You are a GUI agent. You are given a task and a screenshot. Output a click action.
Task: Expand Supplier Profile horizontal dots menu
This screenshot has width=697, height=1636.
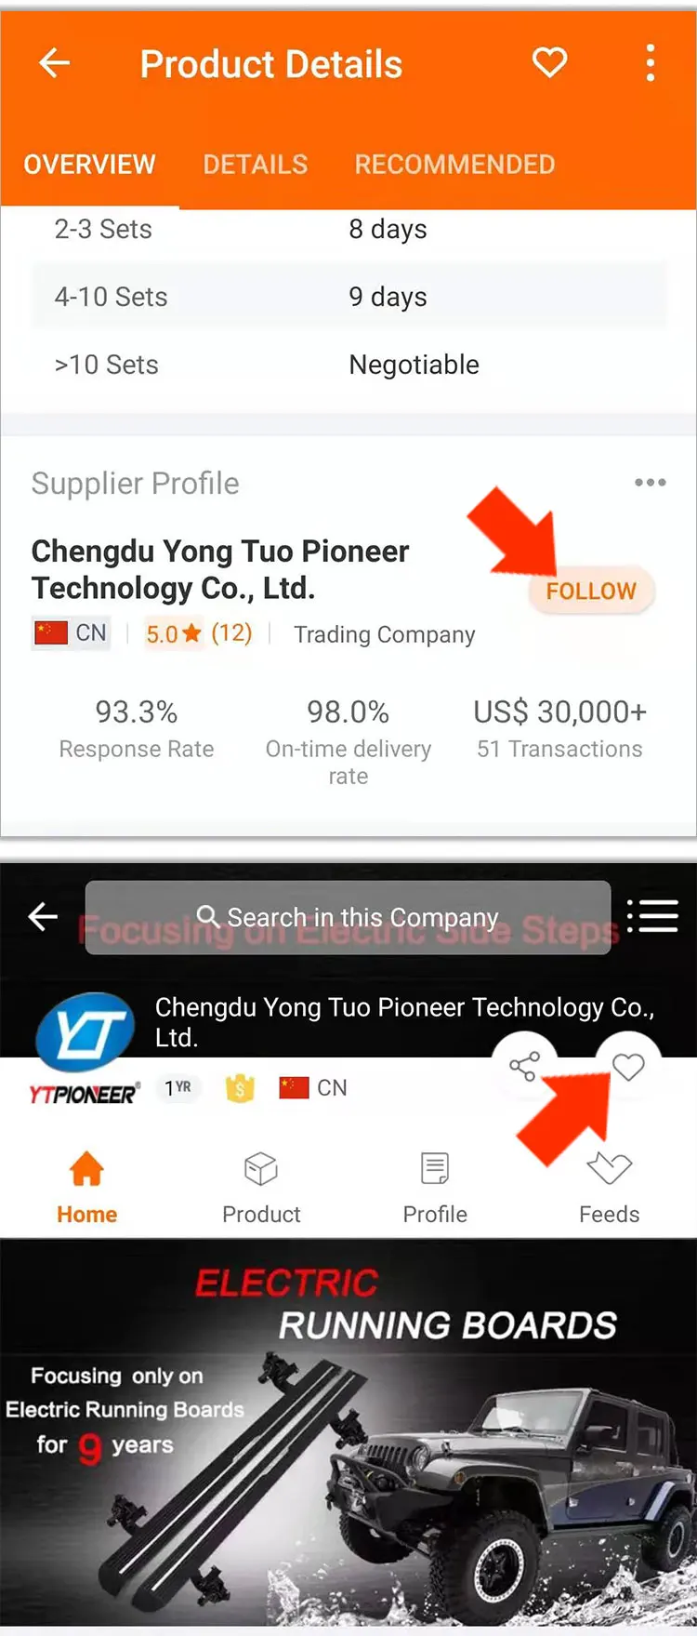coord(651,482)
